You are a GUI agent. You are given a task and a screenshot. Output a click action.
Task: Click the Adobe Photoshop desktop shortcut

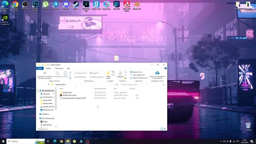35,6
